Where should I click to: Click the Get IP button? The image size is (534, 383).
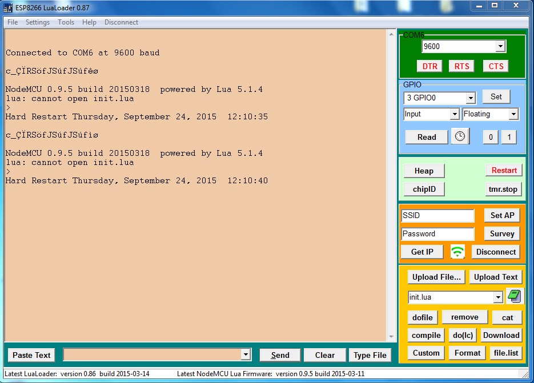point(422,252)
